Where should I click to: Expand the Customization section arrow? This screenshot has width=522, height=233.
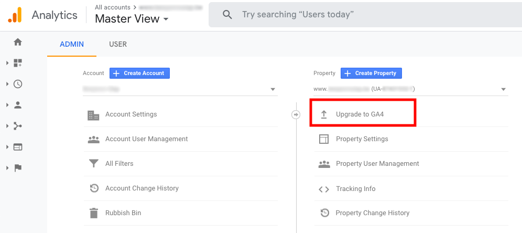click(x=7, y=63)
